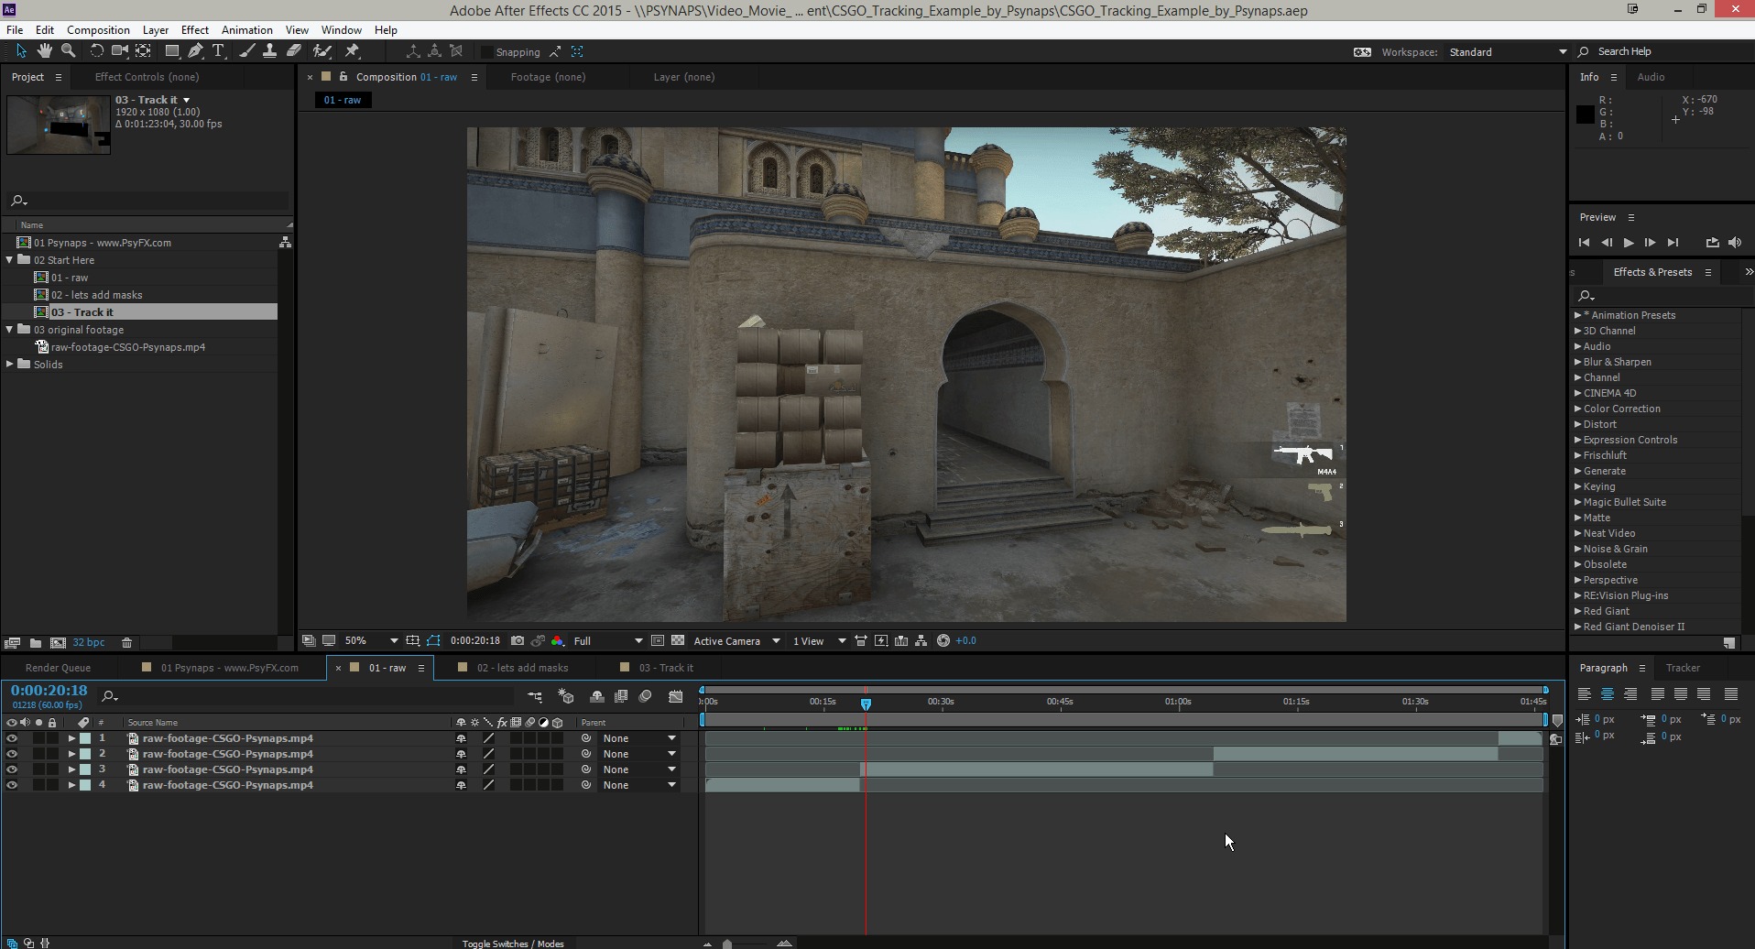Image resolution: width=1755 pixels, height=949 pixels.
Task: Toggle the Motion Blur enable switch in timeline
Action: [x=646, y=697]
